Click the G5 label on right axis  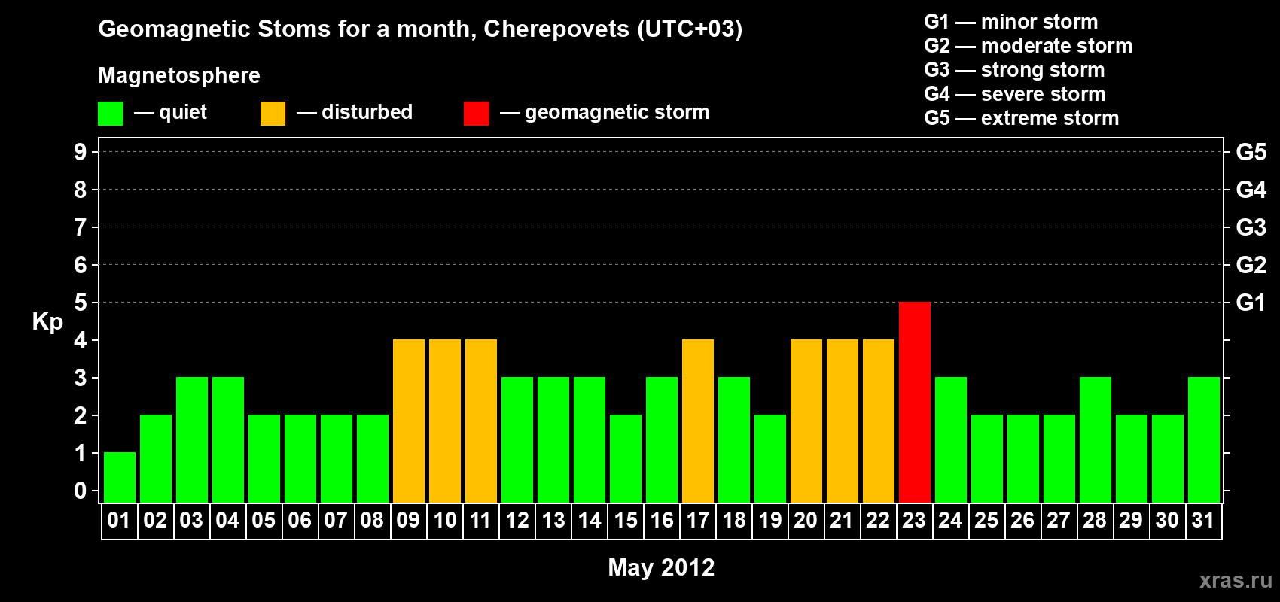point(1251,152)
